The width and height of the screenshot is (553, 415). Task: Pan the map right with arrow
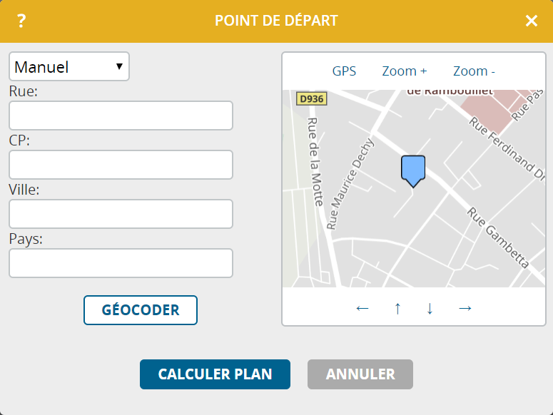465,308
